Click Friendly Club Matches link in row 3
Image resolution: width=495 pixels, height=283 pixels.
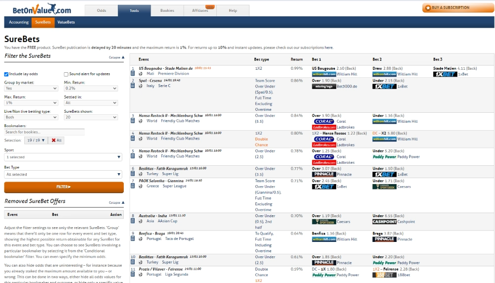[180, 121]
